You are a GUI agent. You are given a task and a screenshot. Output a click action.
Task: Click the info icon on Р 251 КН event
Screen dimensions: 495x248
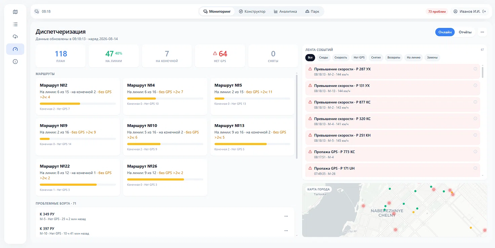[x=475, y=135]
